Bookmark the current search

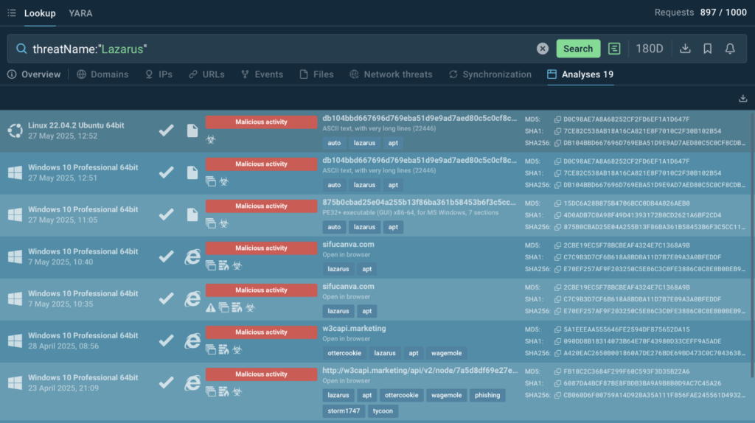707,49
